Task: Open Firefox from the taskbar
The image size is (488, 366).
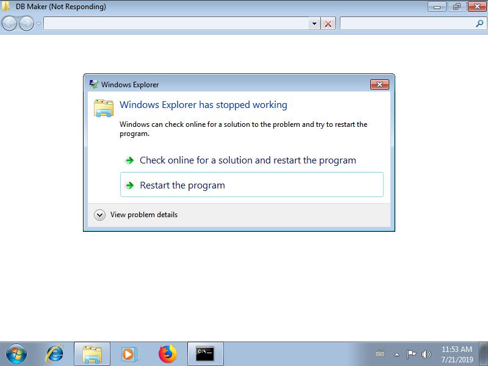Action: (167, 354)
